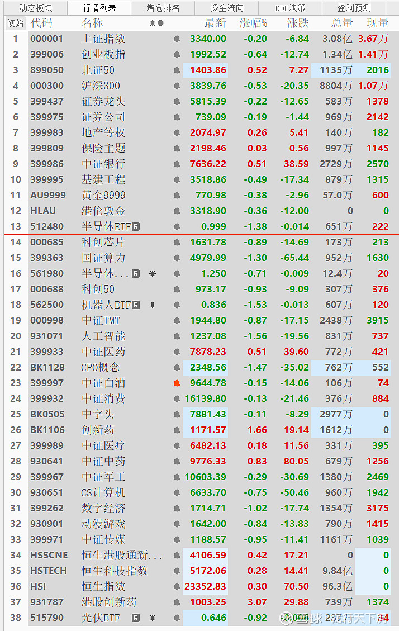
Task: Select the 国证算力 row name
Action: pyautogui.click(x=103, y=258)
